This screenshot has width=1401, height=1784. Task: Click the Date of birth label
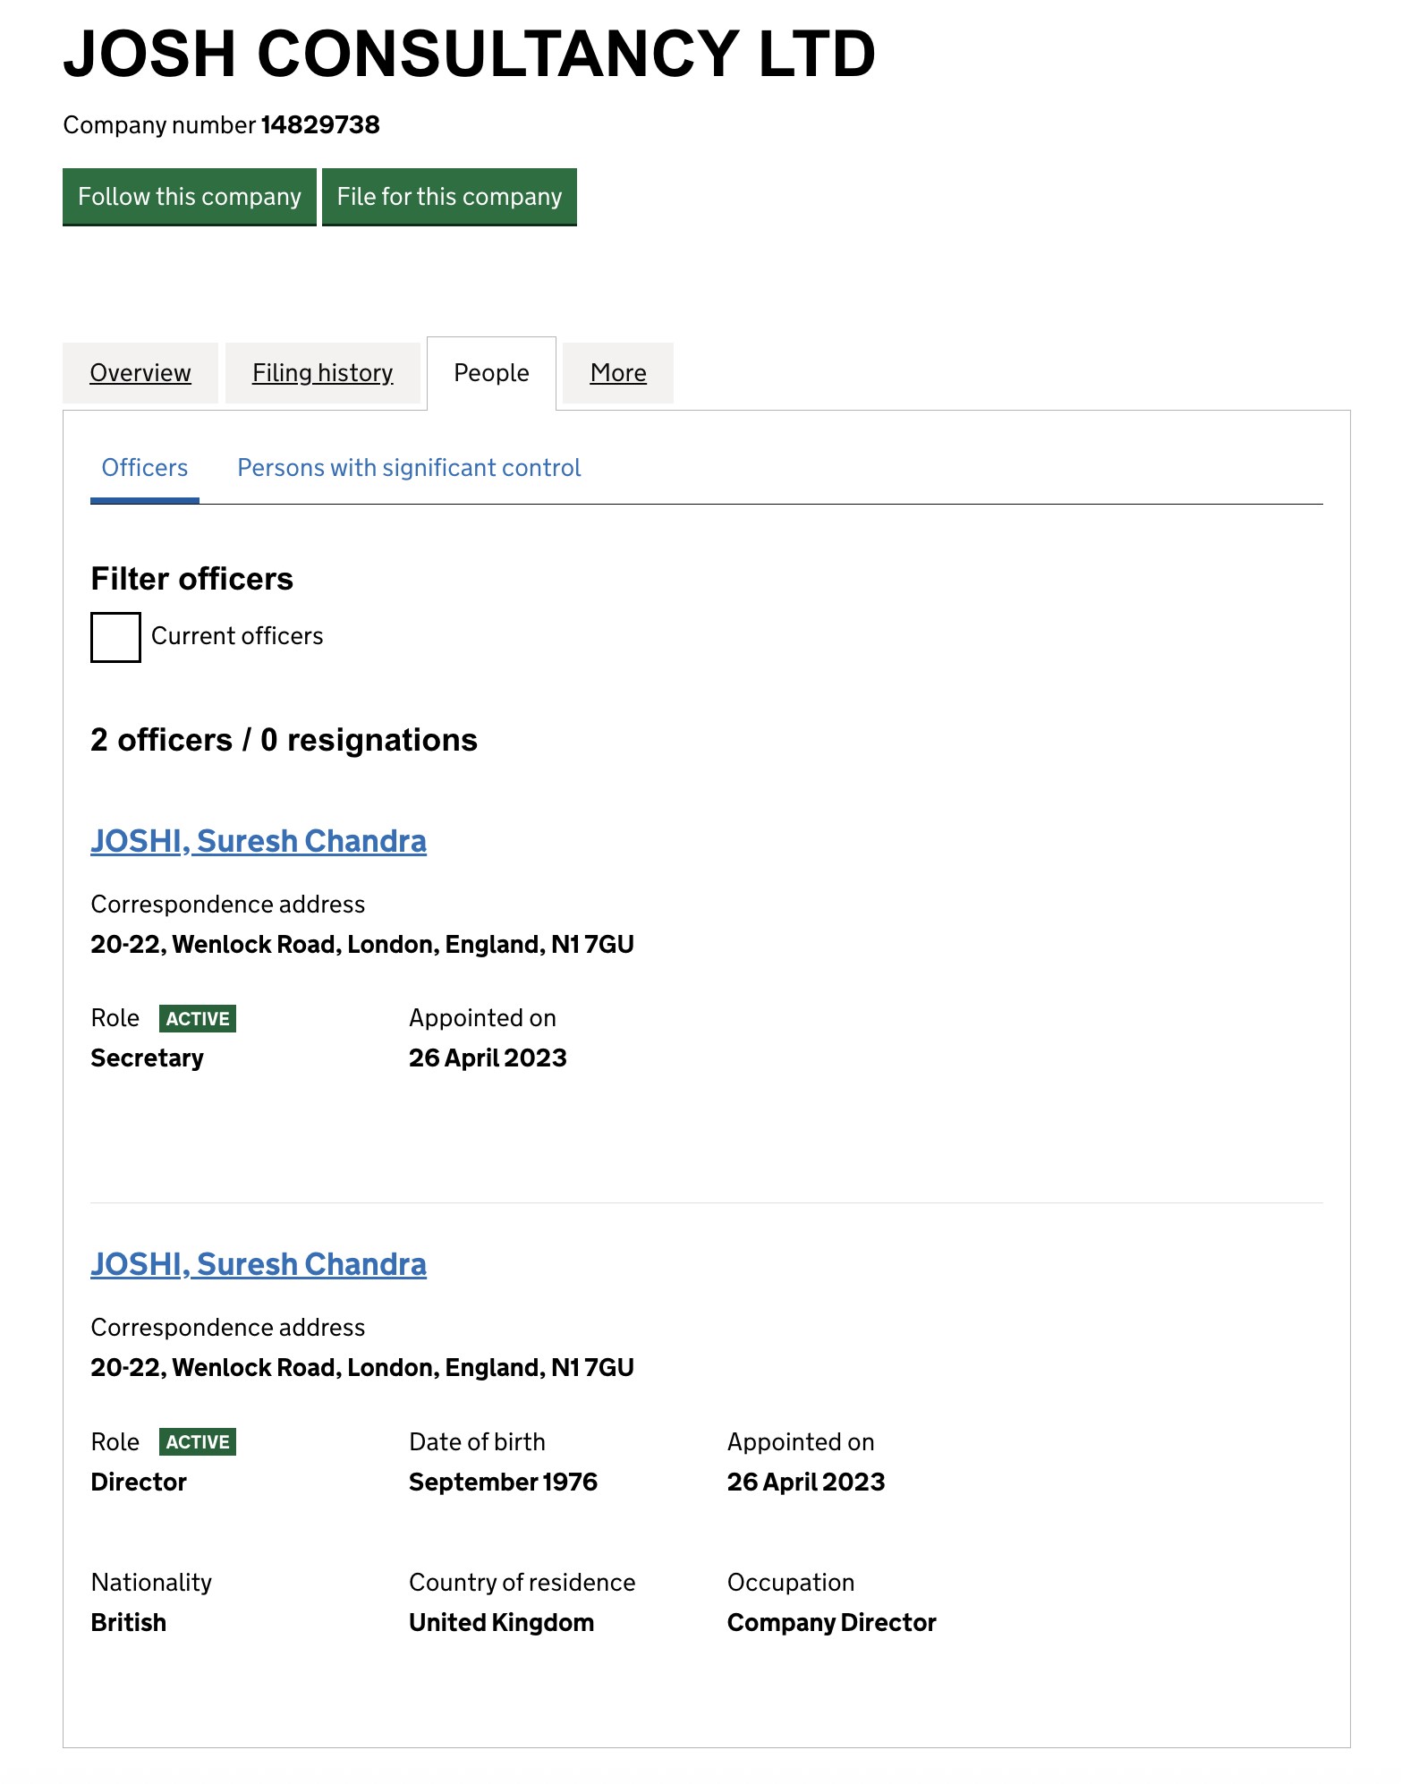pos(477,1442)
